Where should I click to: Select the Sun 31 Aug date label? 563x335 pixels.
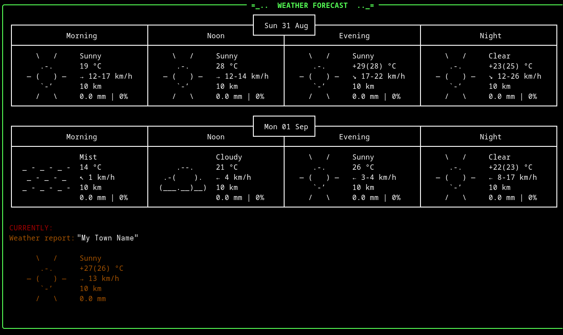(286, 25)
